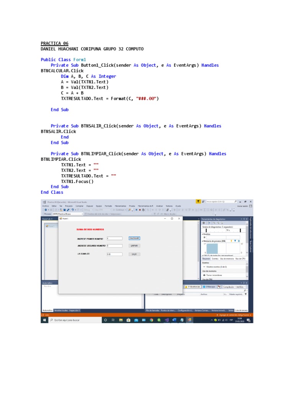Viewport: 294px width, 393px height.
Task: Click the INGRESE PRIMER NUMERO text field
Action: tap(115, 238)
